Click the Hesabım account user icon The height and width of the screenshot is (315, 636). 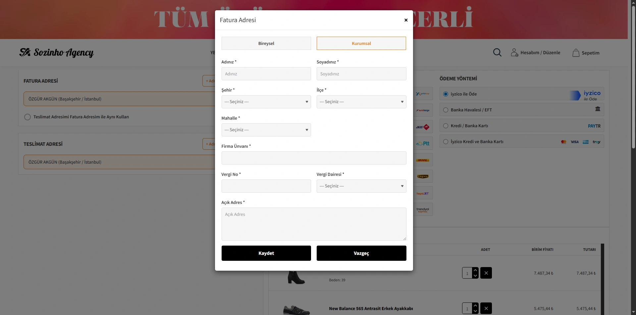click(x=514, y=53)
